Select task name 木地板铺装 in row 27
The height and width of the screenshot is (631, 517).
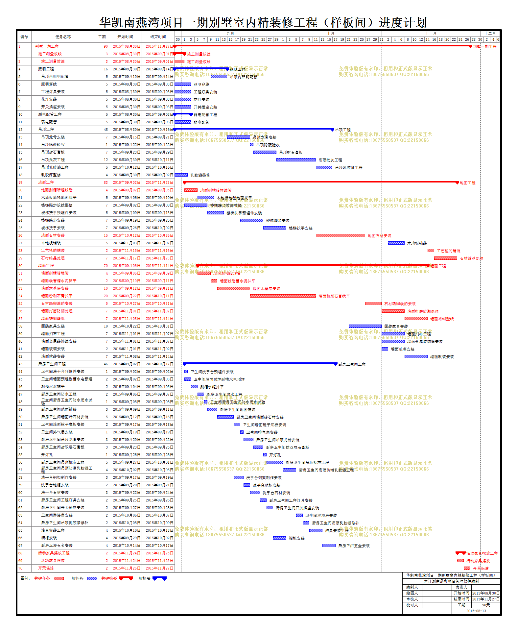pos(51,243)
